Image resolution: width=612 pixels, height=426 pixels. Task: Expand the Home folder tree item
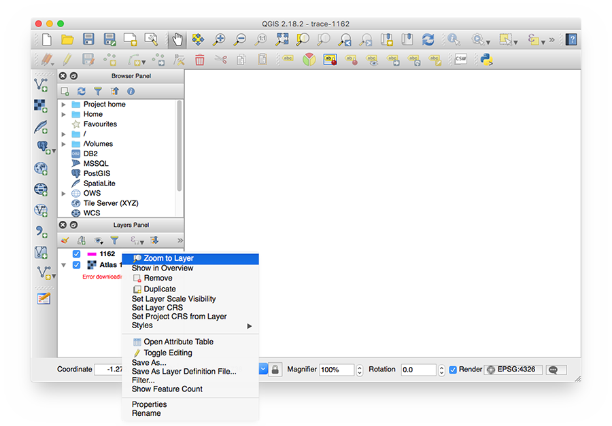(64, 114)
